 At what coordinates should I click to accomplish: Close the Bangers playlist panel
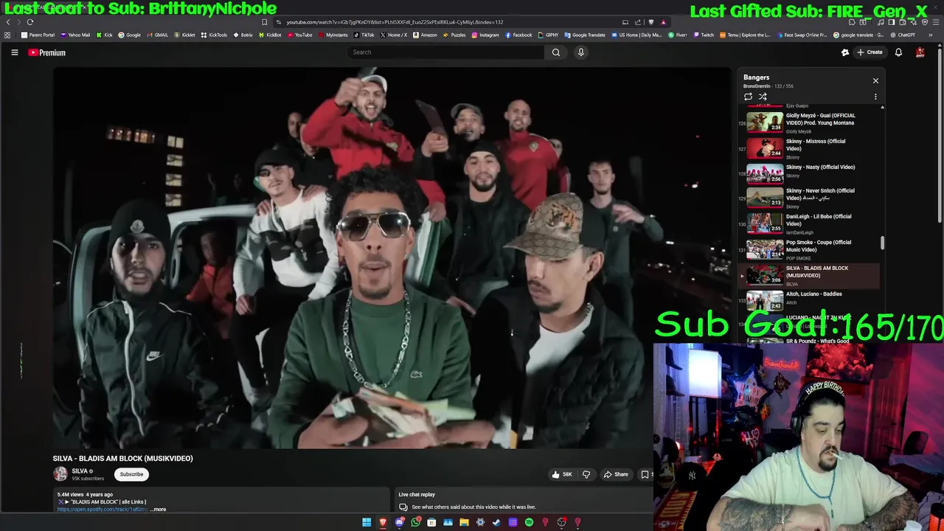point(875,80)
